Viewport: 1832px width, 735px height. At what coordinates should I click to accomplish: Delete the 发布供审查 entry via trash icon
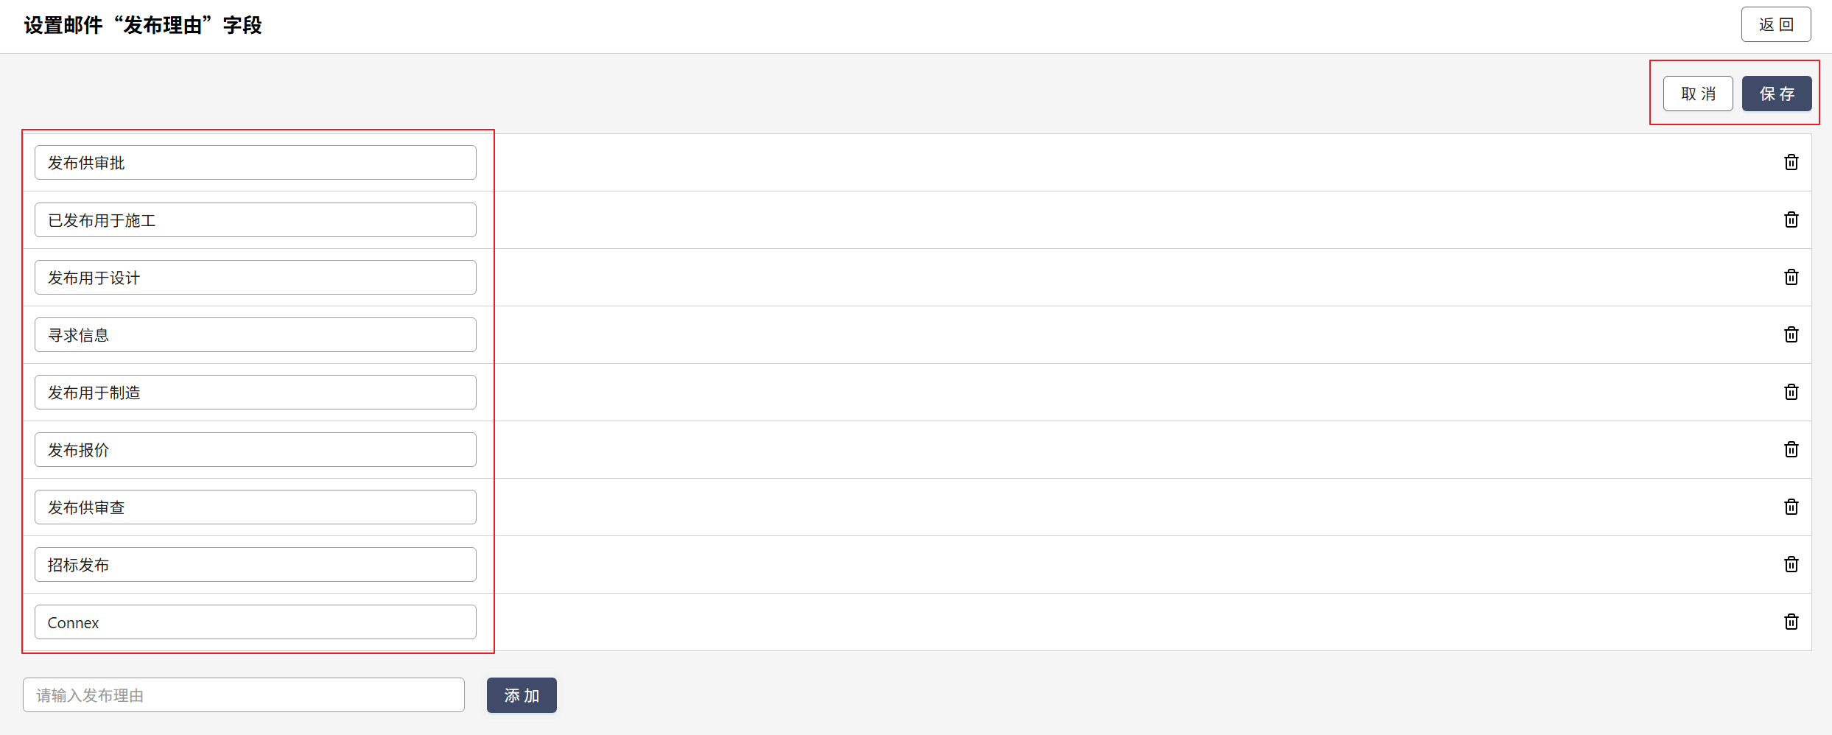pyautogui.click(x=1791, y=507)
